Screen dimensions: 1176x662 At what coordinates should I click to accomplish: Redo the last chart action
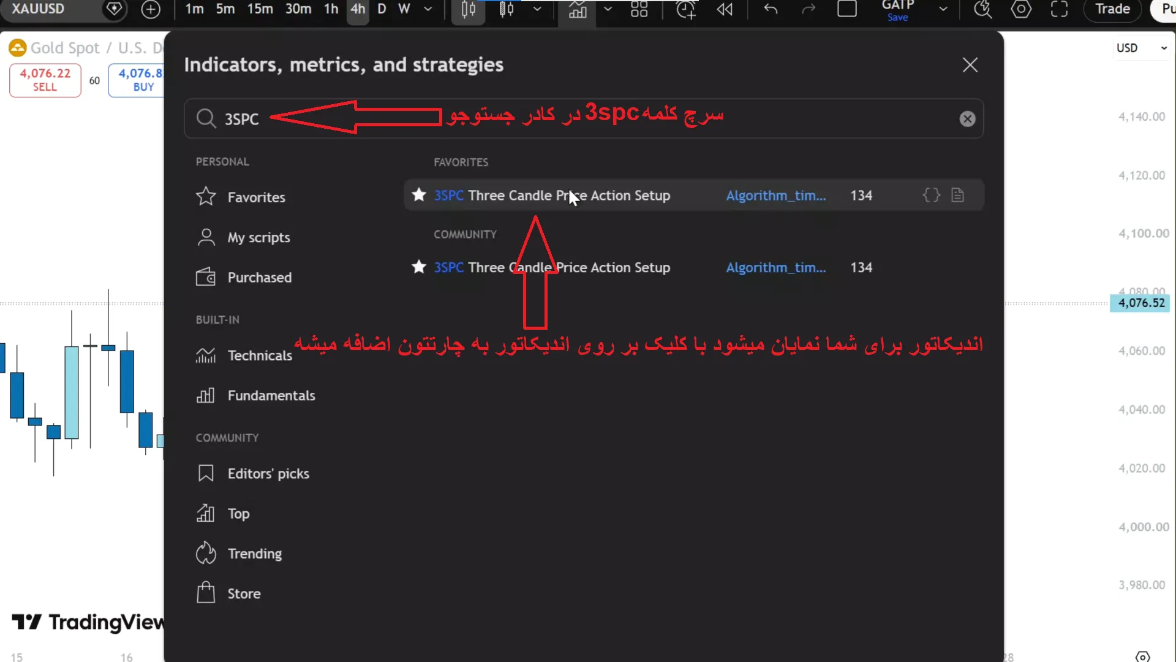pos(809,9)
